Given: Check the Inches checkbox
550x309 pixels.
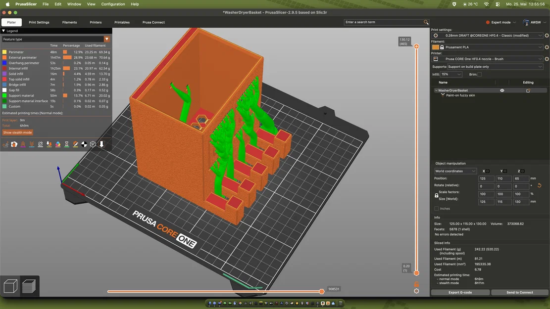Looking at the screenshot, I should (436, 209).
